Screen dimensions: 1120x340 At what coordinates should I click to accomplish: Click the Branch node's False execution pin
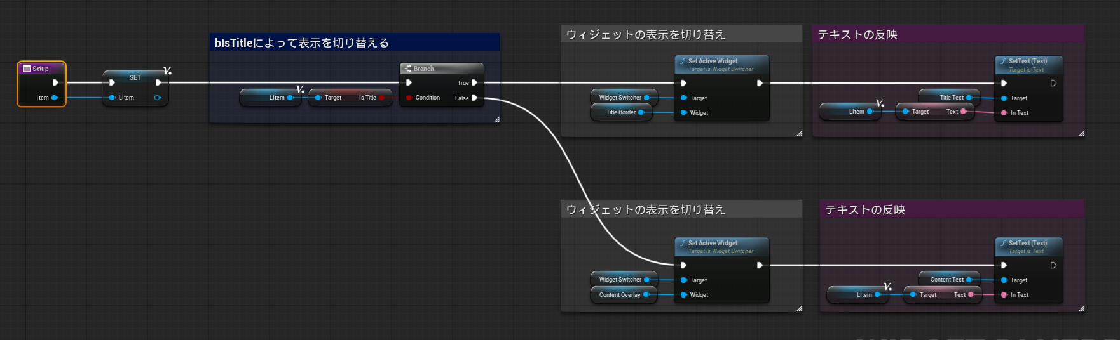pyautogui.click(x=474, y=98)
